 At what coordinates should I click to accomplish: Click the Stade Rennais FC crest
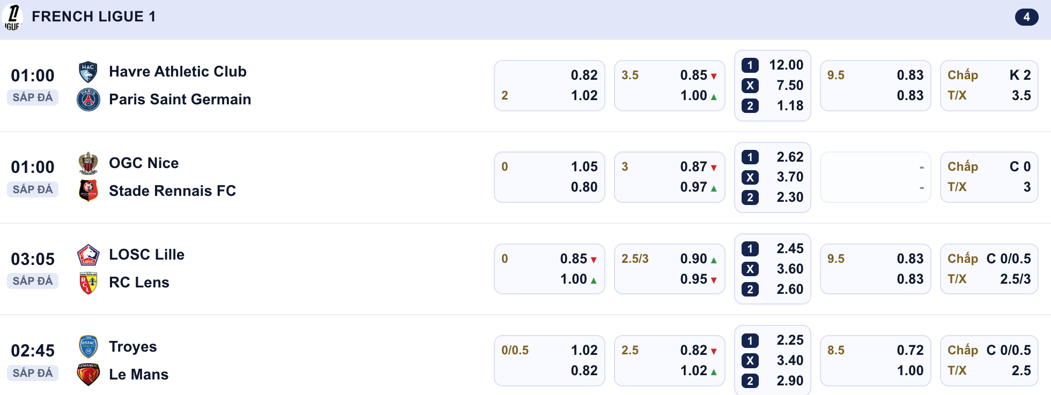(88, 191)
